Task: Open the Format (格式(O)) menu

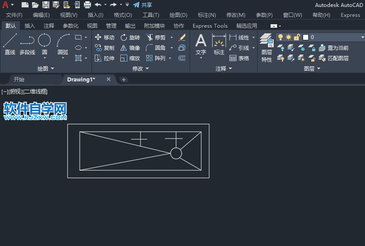Action: pyautogui.click(x=123, y=15)
